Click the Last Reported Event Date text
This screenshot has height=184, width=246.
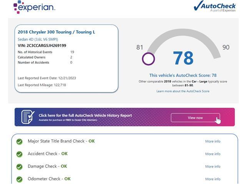point(47,78)
